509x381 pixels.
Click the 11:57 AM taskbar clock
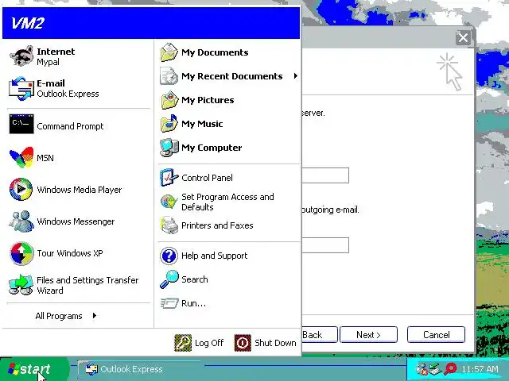[480, 369]
